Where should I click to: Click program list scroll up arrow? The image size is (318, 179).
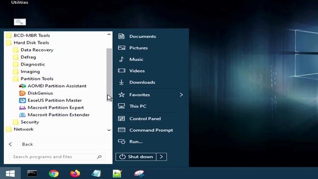pyautogui.click(x=109, y=34)
